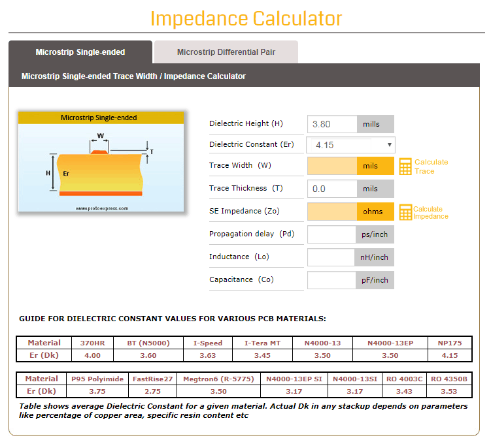Click the RO 4350B material cell
Image resolution: width=491 pixels, height=442 pixels.
pyautogui.click(x=449, y=379)
